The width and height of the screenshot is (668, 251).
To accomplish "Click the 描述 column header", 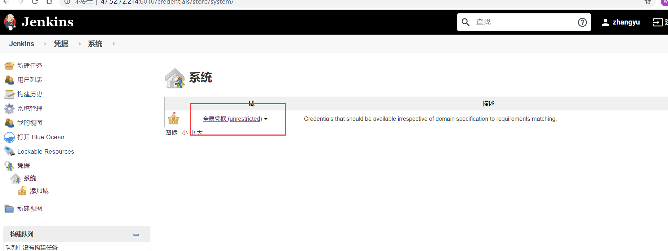I will pyautogui.click(x=489, y=104).
